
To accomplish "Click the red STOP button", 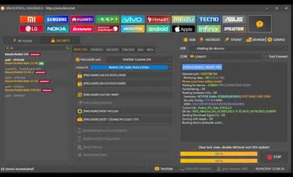I will pyautogui.click(x=274, y=157).
